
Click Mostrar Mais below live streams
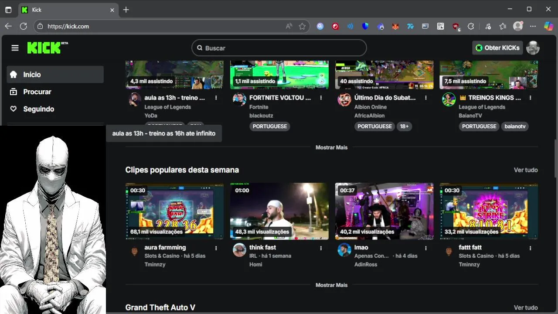[x=331, y=147]
